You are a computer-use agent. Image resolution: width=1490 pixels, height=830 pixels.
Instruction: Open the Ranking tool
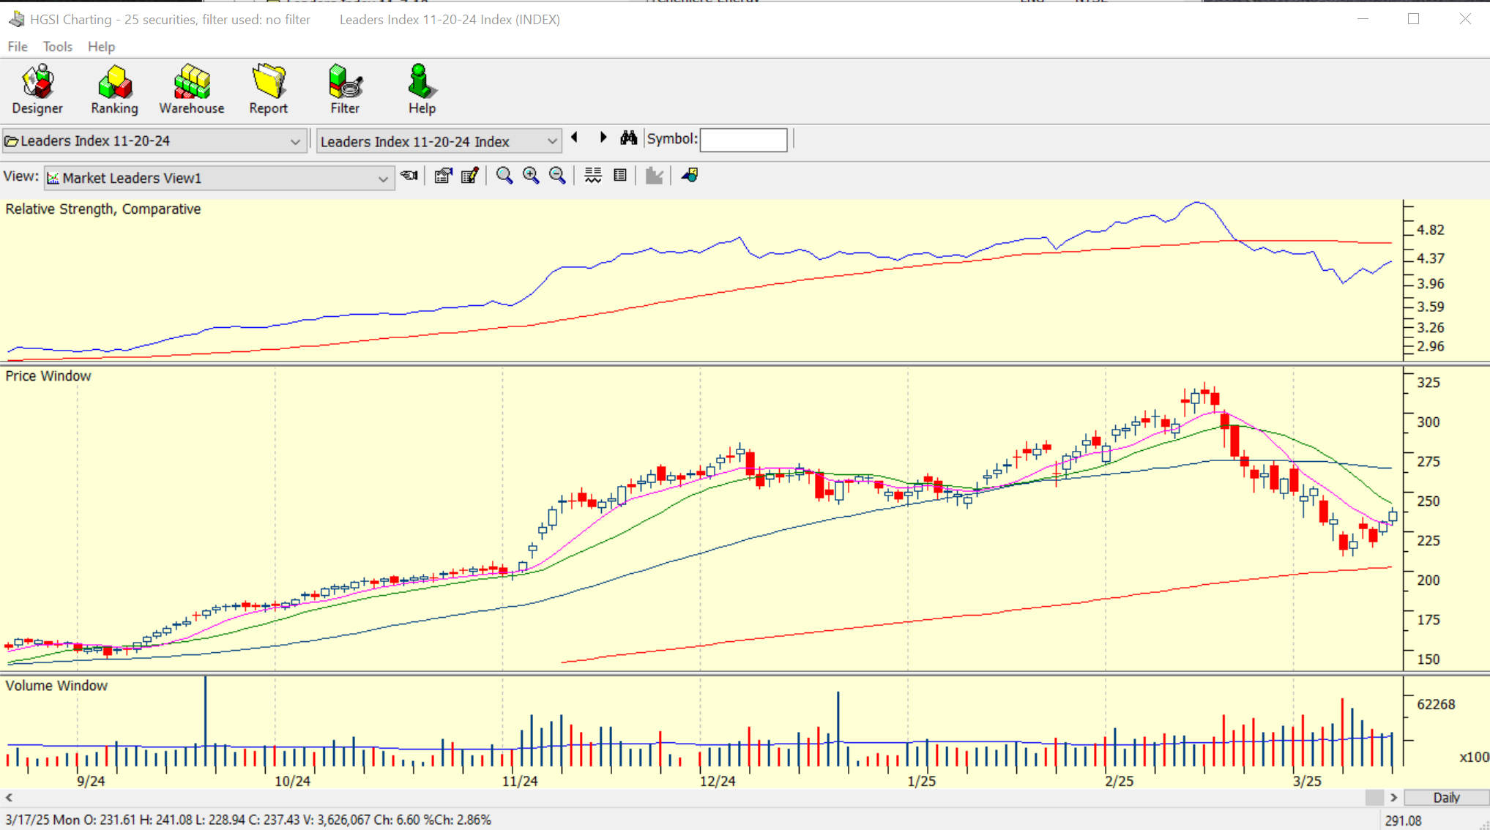point(114,89)
